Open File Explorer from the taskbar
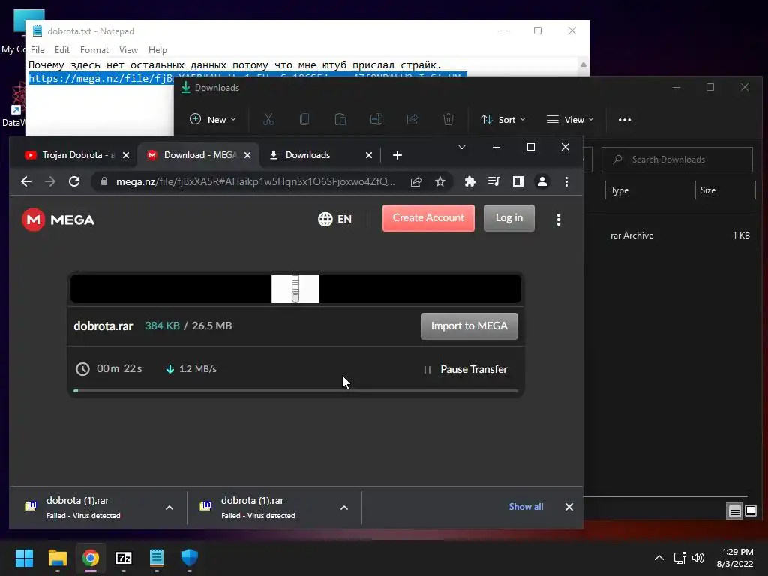 (x=57, y=558)
